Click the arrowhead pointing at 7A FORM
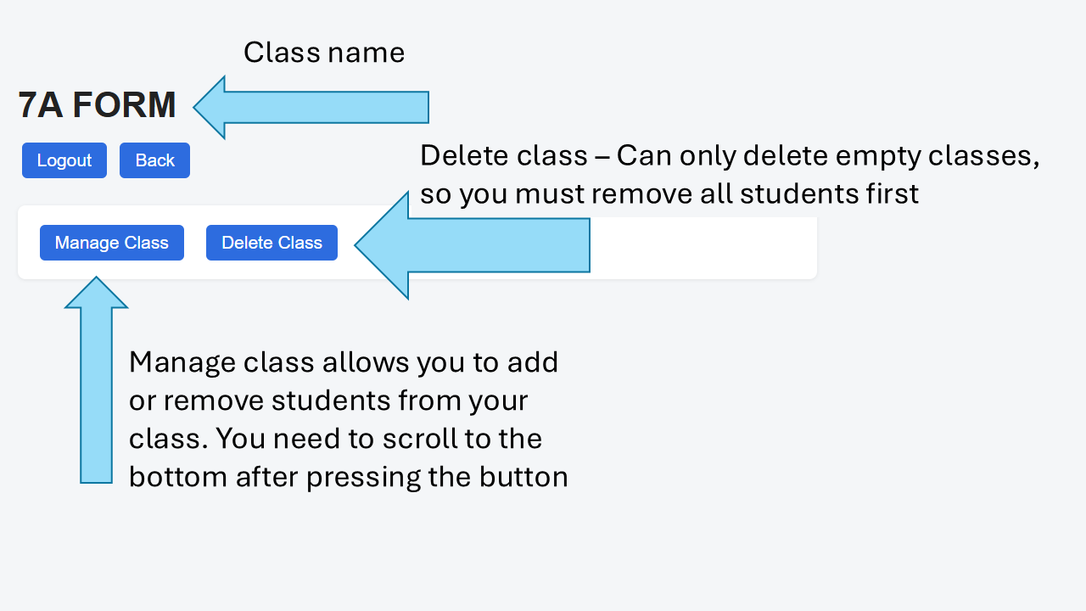This screenshot has width=1086, height=611. [x=212, y=107]
